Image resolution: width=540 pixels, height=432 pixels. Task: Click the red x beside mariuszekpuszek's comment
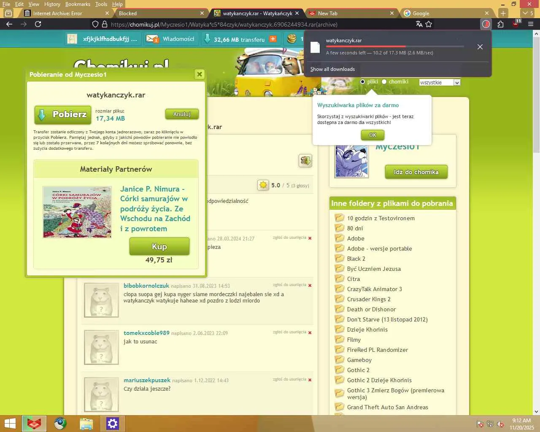point(310,380)
